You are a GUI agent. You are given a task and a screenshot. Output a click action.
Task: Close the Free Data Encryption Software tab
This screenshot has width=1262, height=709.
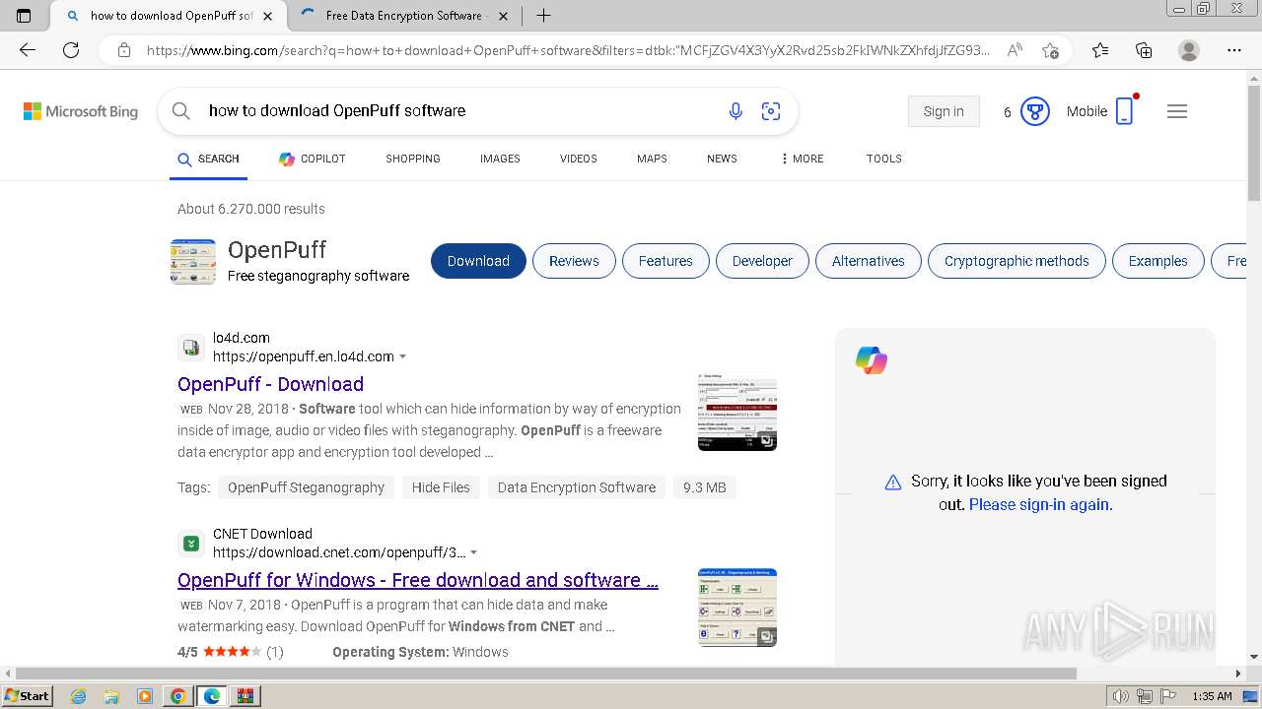click(504, 16)
